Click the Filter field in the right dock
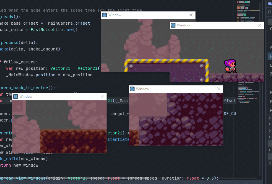This screenshot has width=272, height=184. (x=270, y=12)
